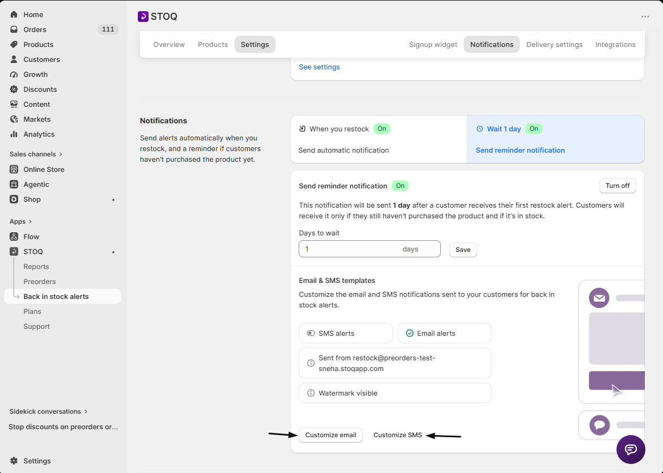Viewport: 663px width, 473px height.
Task: Click the Products tag icon
Action: tap(14, 44)
